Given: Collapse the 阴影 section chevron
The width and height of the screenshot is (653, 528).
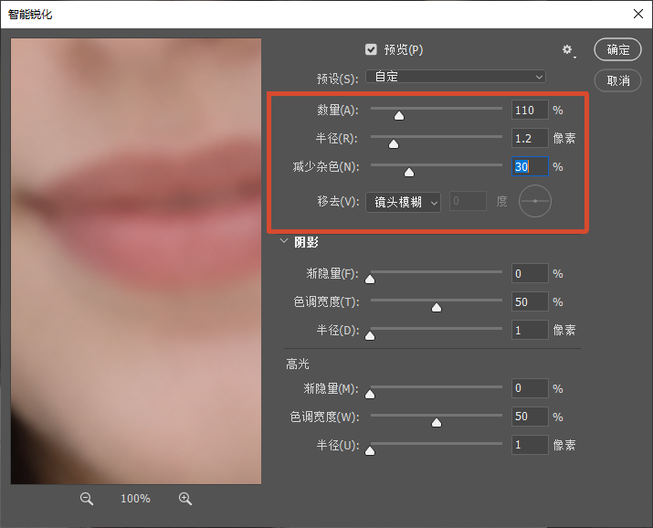Looking at the screenshot, I should 284,240.
